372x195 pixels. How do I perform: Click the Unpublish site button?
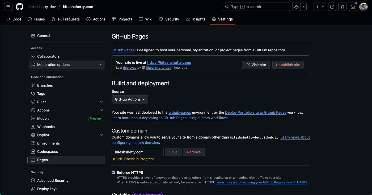[288, 65]
